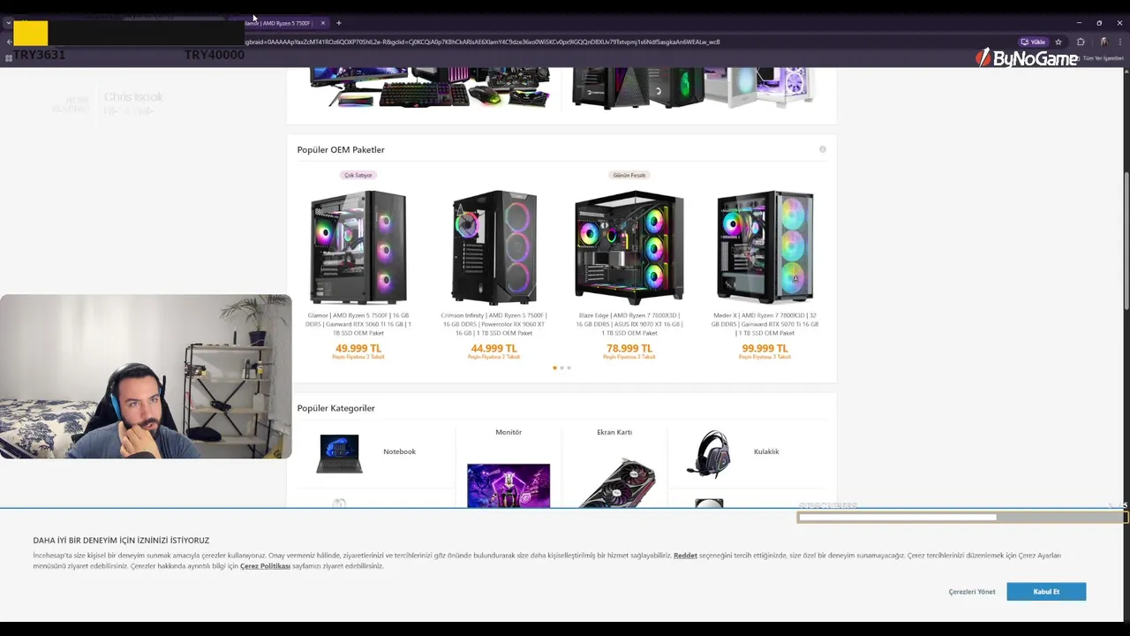
Task: Open the Notebook category laptop icon
Action: 339,453
